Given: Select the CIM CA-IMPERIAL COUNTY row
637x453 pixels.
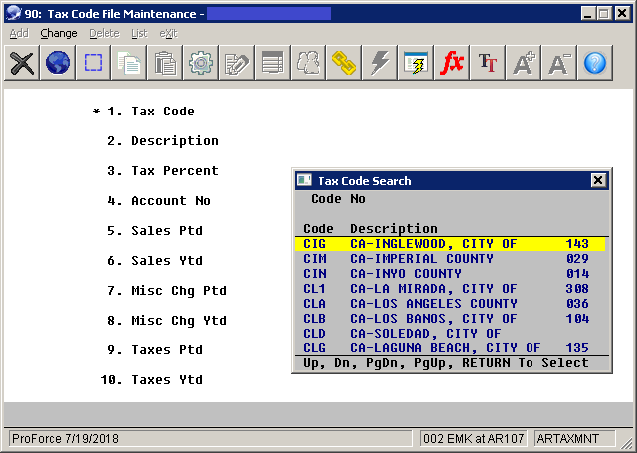Looking at the screenshot, I should coord(450,259).
